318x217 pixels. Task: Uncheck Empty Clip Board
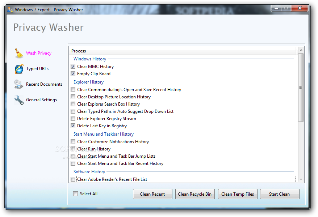[x=73, y=74]
